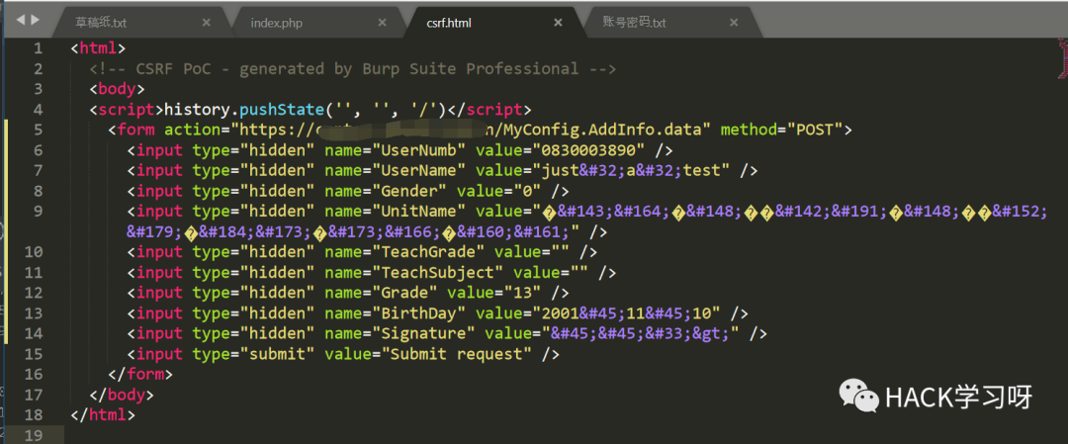Screen dimensions: 1068x444
Task: Click the closing body tag
Action: click(122, 395)
